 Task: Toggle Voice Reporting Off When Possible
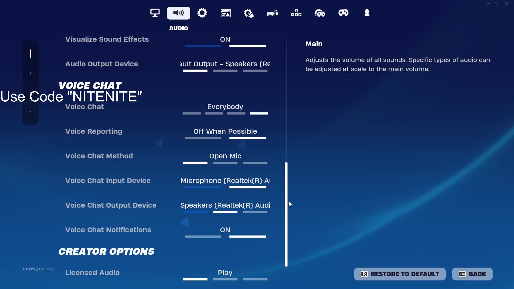(225, 131)
